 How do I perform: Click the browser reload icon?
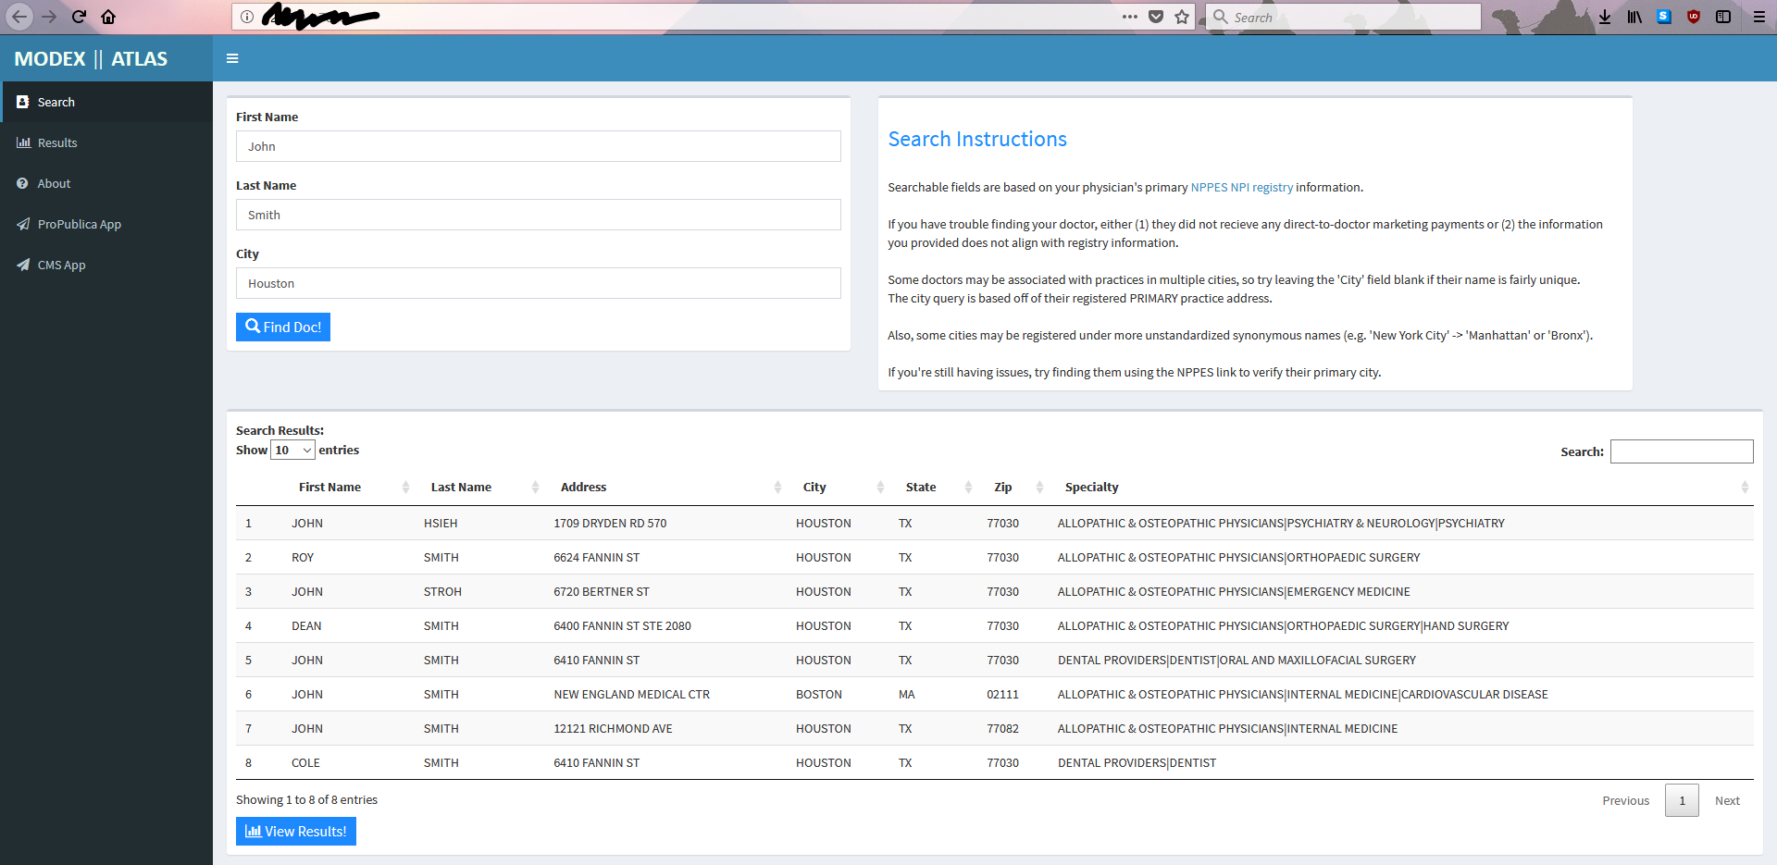(80, 17)
